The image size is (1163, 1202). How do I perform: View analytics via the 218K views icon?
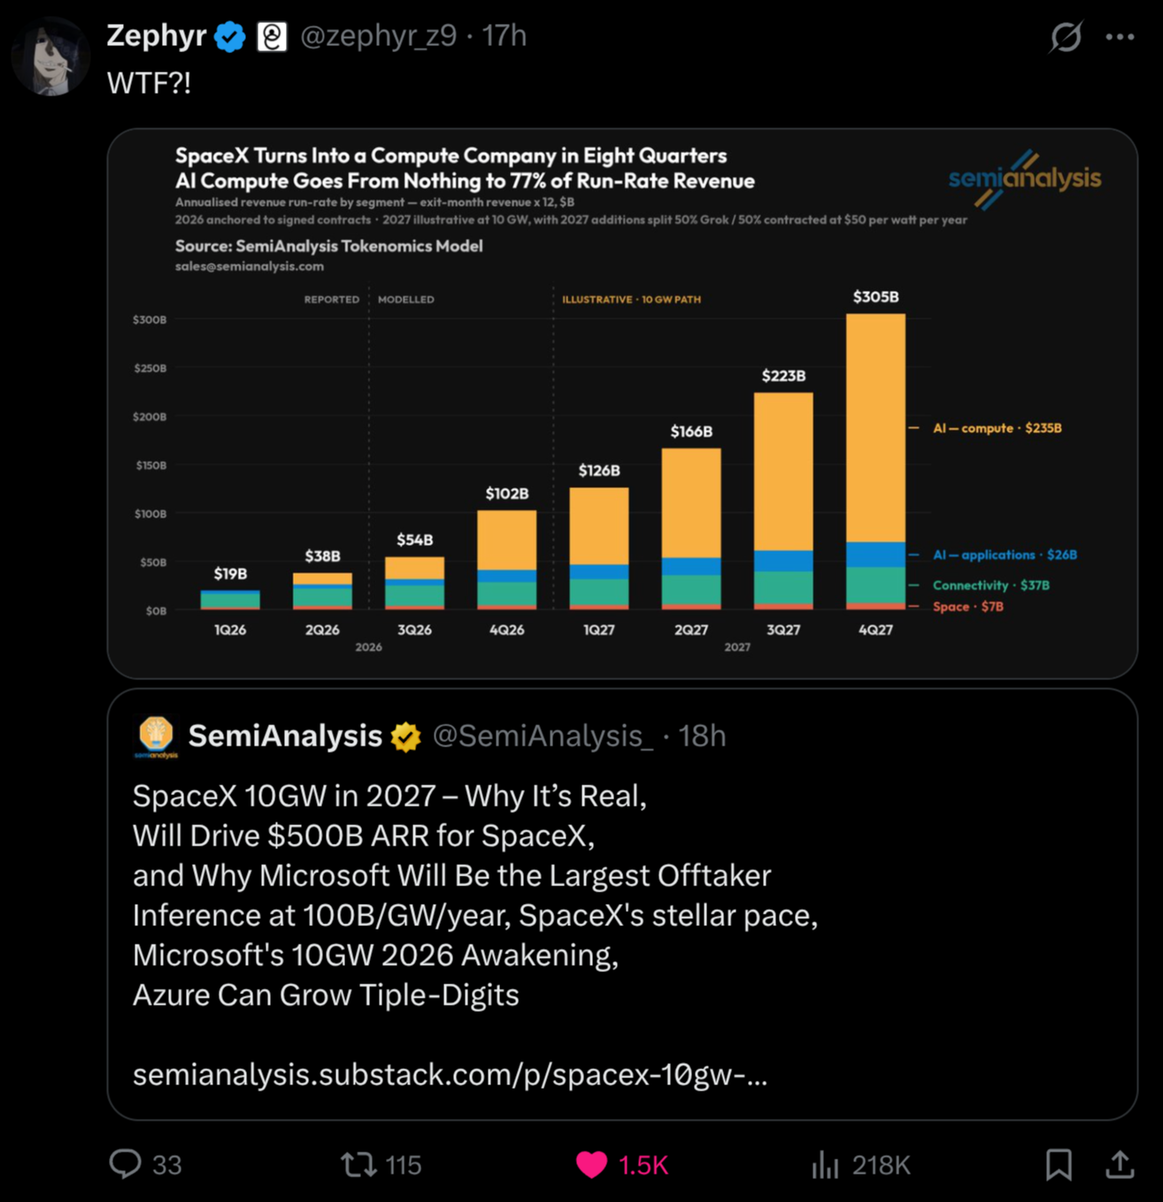pyautogui.click(x=825, y=1164)
